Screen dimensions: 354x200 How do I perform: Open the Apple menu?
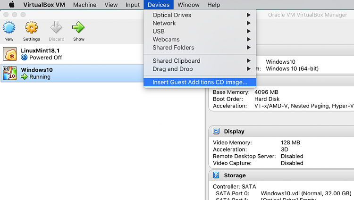(11, 5)
